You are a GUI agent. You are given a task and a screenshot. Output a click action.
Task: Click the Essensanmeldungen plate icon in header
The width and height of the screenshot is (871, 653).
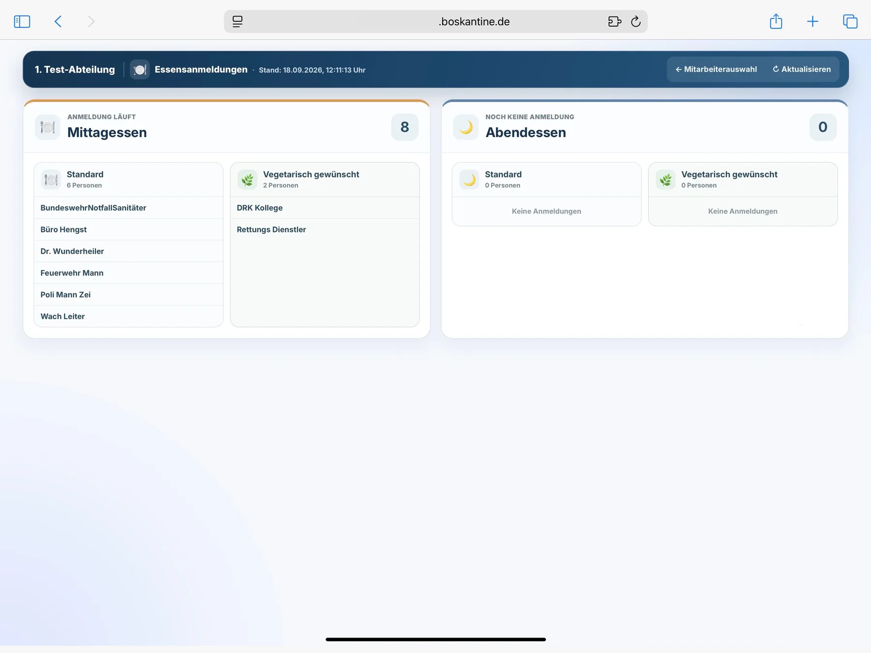click(140, 70)
